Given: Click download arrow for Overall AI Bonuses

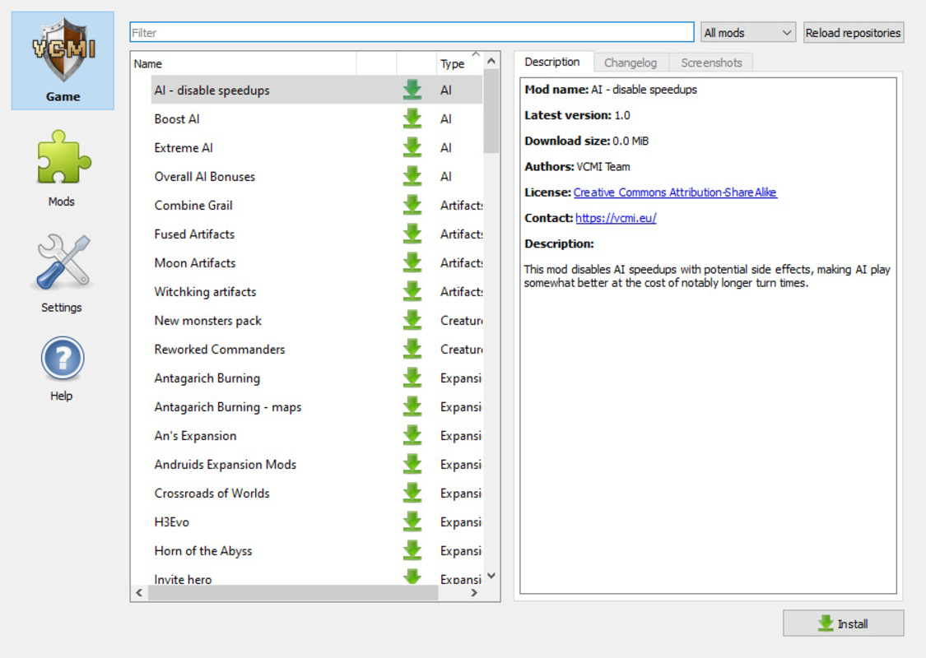Looking at the screenshot, I should 412,176.
